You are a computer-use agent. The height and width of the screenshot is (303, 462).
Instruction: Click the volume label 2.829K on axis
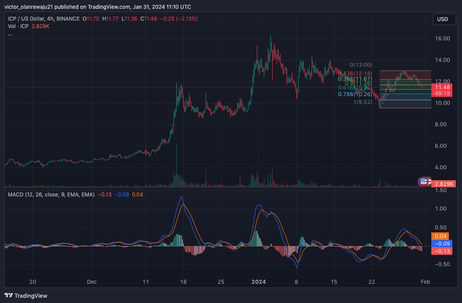[x=444, y=184]
